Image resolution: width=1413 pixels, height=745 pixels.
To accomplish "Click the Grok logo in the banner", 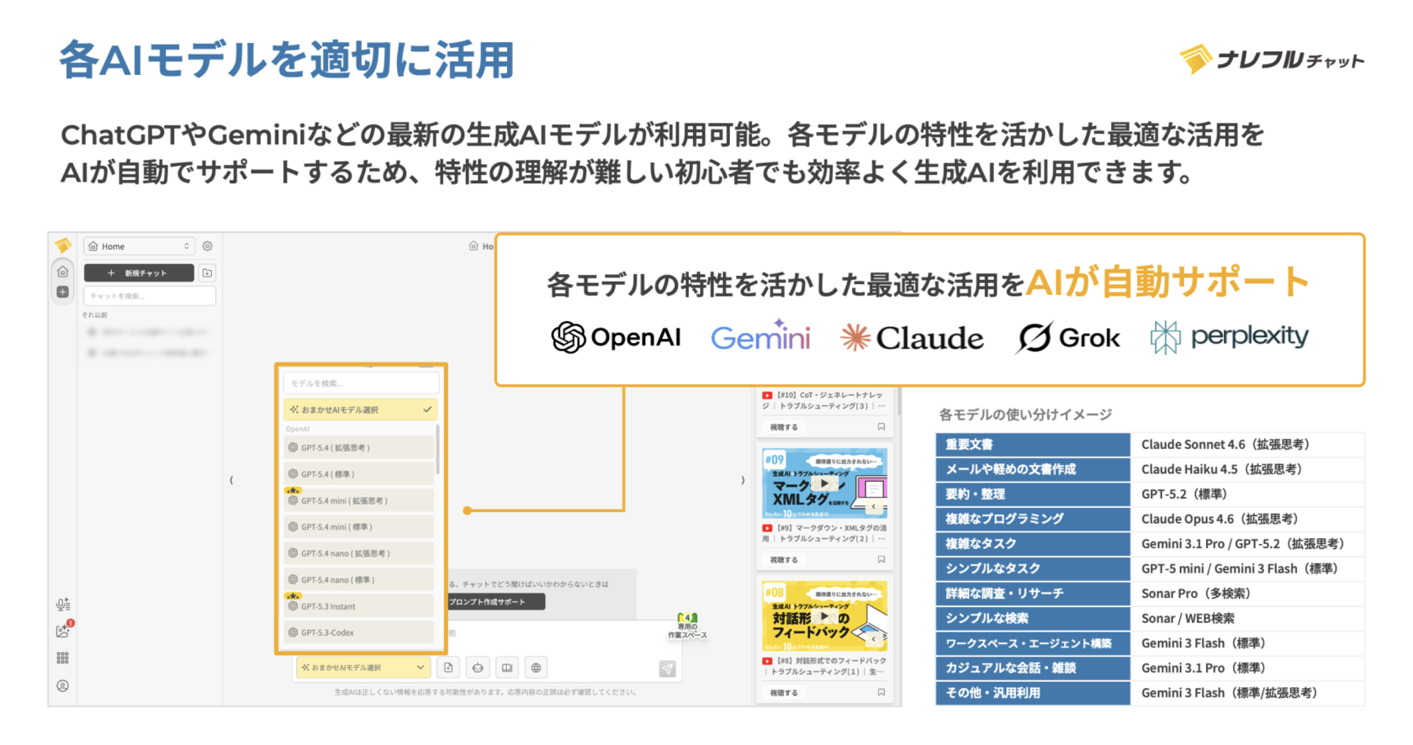I will pyautogui.click(x=1068, y=337).
